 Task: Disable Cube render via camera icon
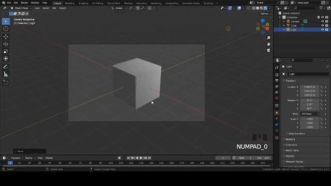tap(327, 25)
